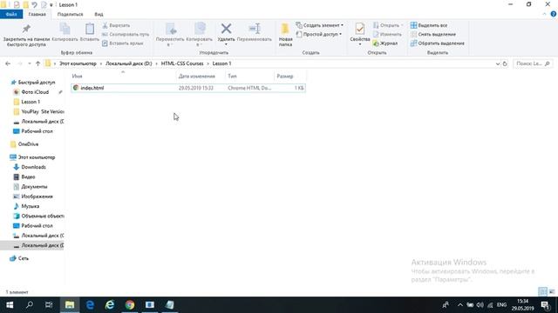Create a Новая папка
The width and height of the screenshot is (558, 313).
tap(285, 35)
